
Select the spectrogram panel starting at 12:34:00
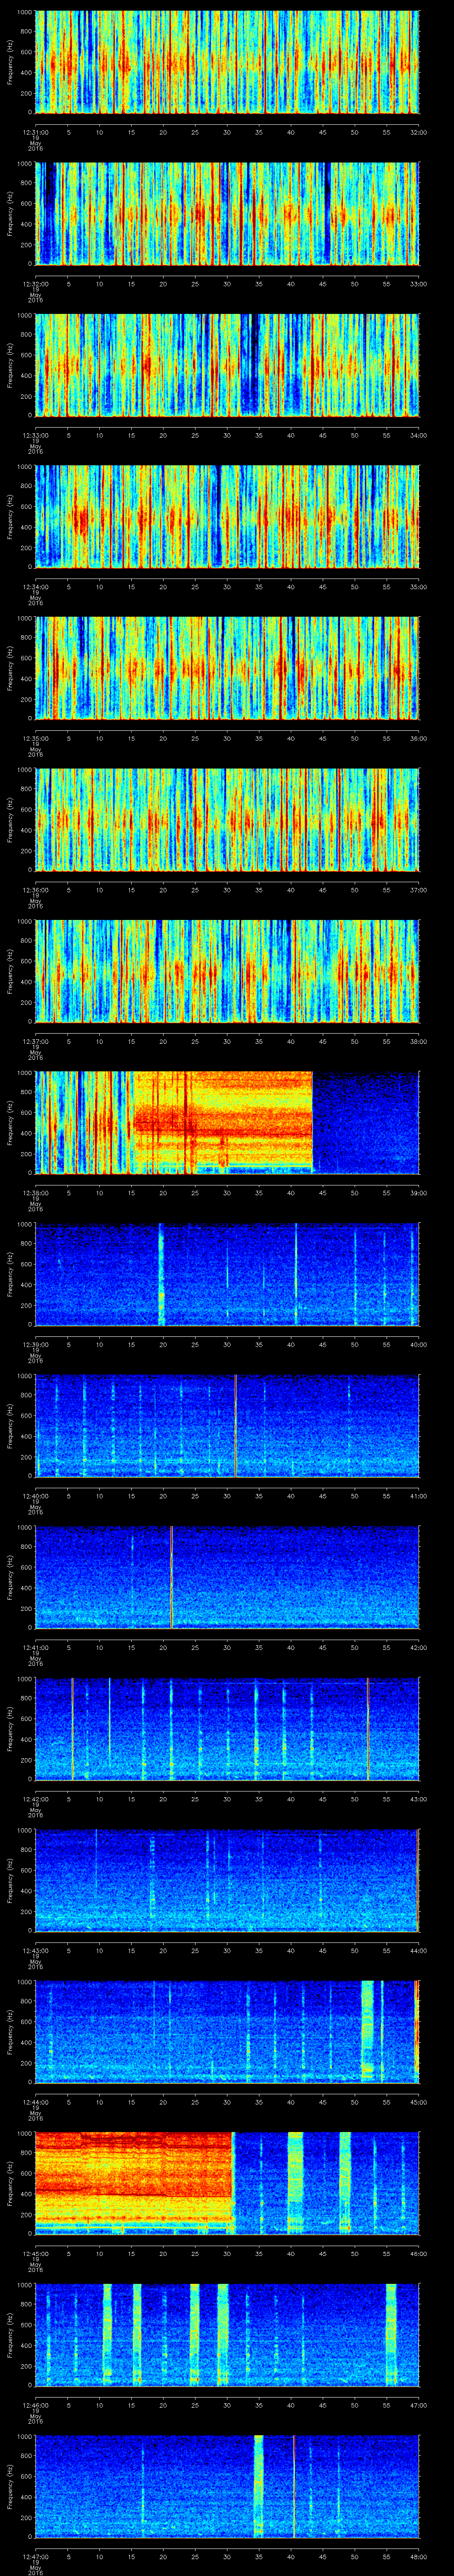coord(227,516)
